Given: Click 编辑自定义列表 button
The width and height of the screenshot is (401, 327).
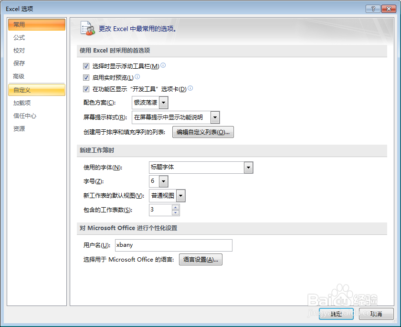Looking at the screenshot, I should (203, 132).
